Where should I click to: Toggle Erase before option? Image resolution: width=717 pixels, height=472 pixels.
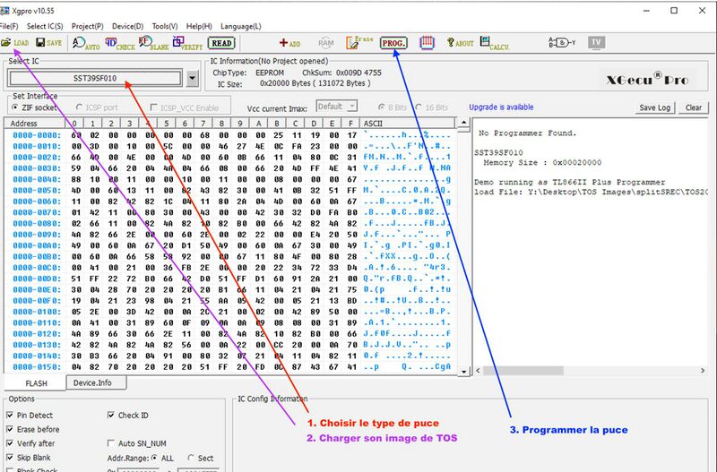pyautogui.click(x=33, y=430)
